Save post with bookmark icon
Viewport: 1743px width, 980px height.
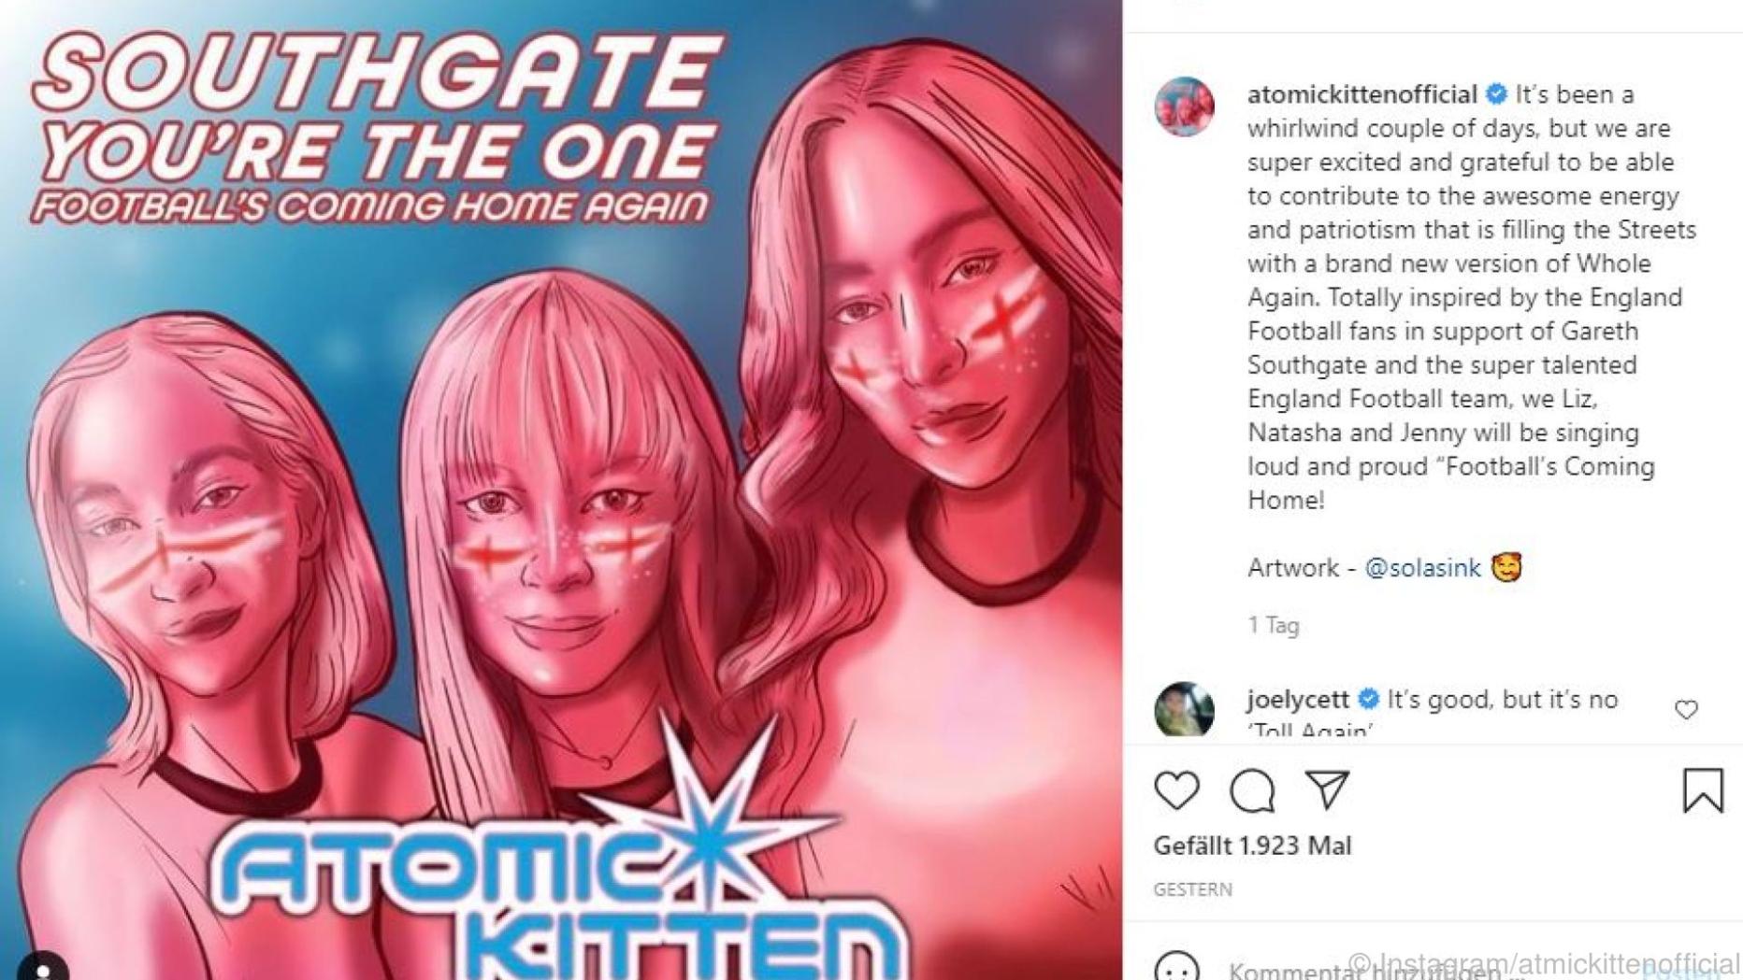1702,790
